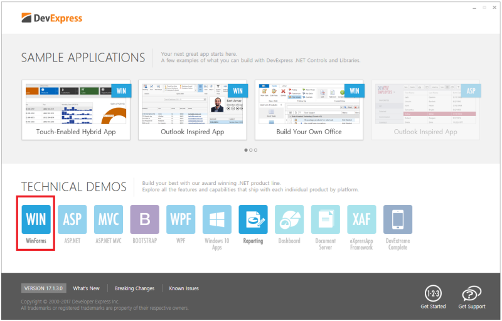Open the DevExtreme Complete tile

pos(398,219)
